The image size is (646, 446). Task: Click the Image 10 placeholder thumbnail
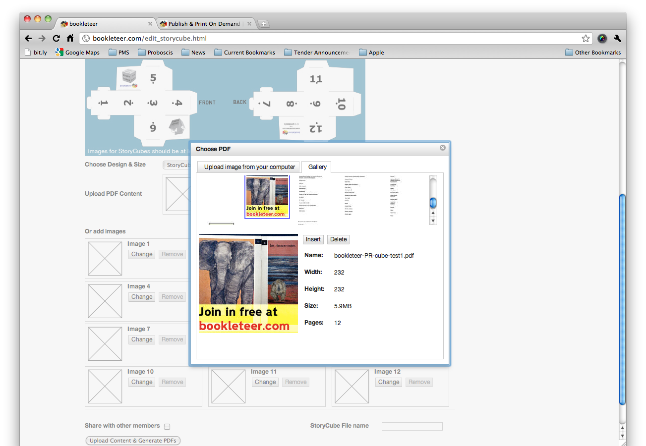pos(105,387)
